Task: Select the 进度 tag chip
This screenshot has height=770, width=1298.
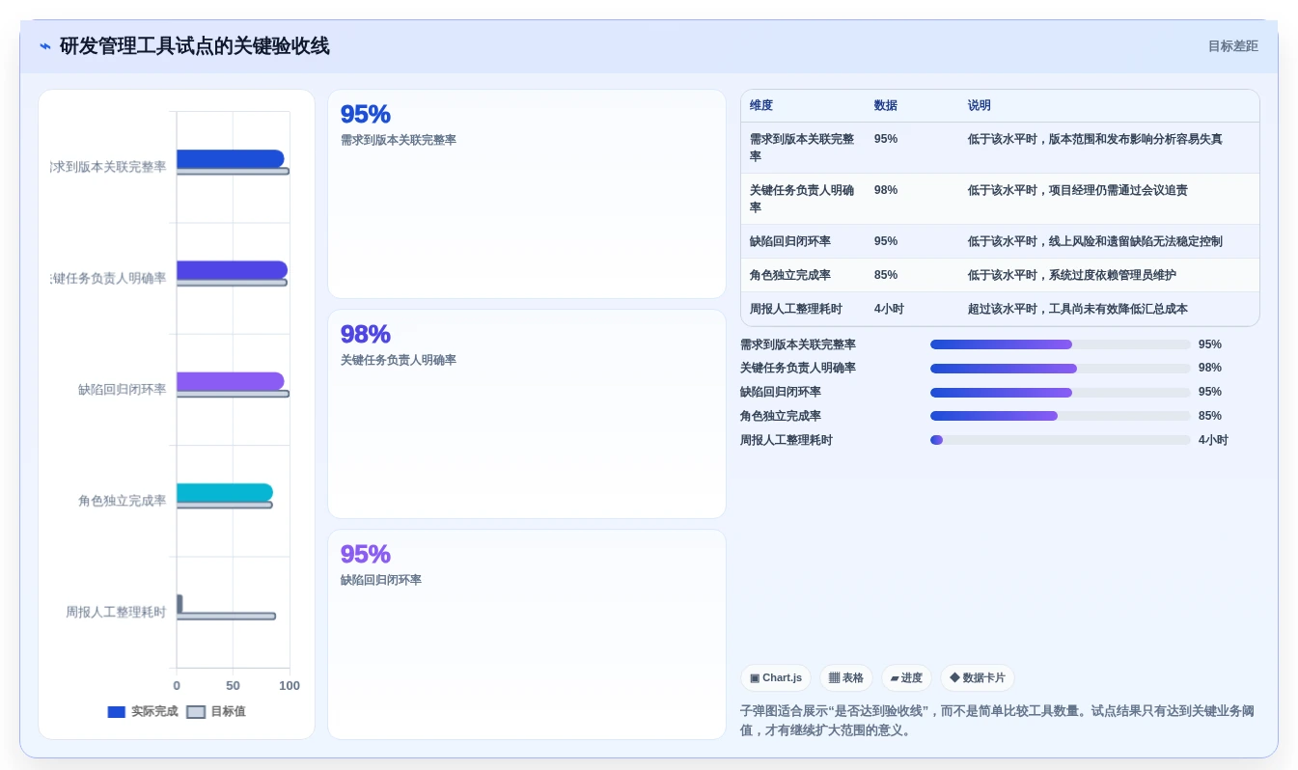Action: click(906, 678)
